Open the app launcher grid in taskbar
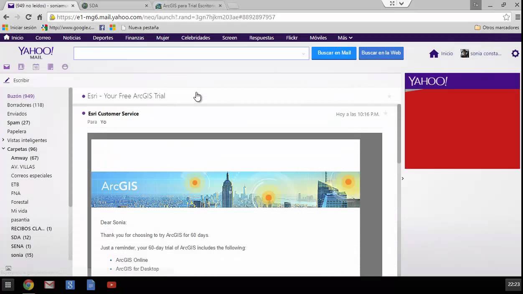The height and width of the screenshot is (294, 523). (x=8, y=285)
